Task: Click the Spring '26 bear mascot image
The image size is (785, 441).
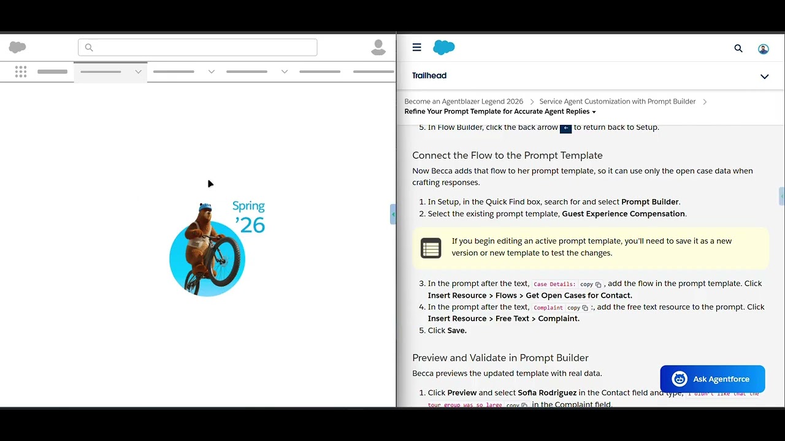Action: point(207,250)
